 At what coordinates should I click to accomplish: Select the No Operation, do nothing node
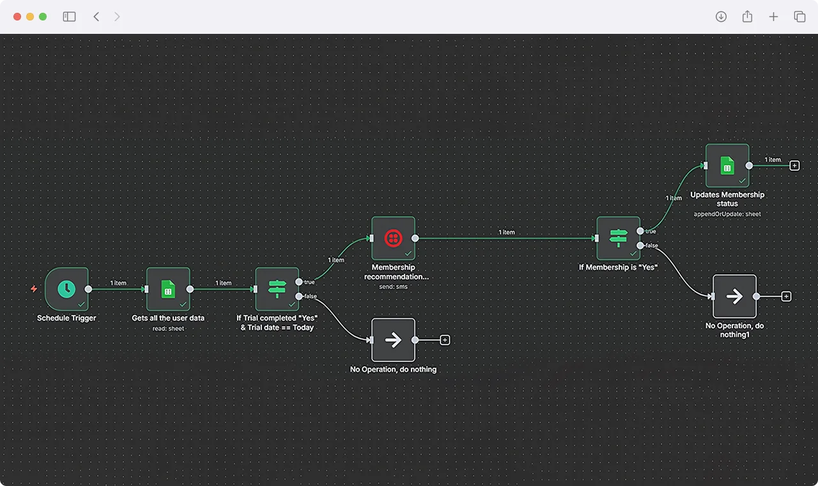pyautogui.click(x=393, y=340)
